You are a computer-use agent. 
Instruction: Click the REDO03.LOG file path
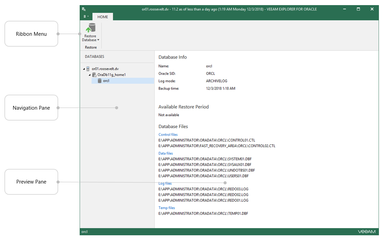click(x=204, y=189)
